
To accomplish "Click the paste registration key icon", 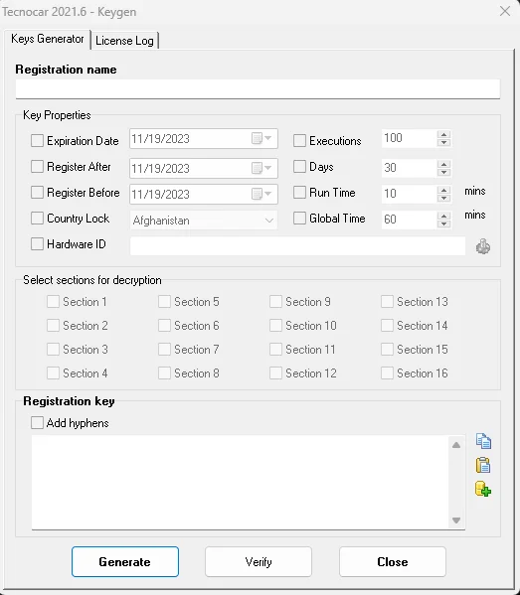I will pos(483,465).
